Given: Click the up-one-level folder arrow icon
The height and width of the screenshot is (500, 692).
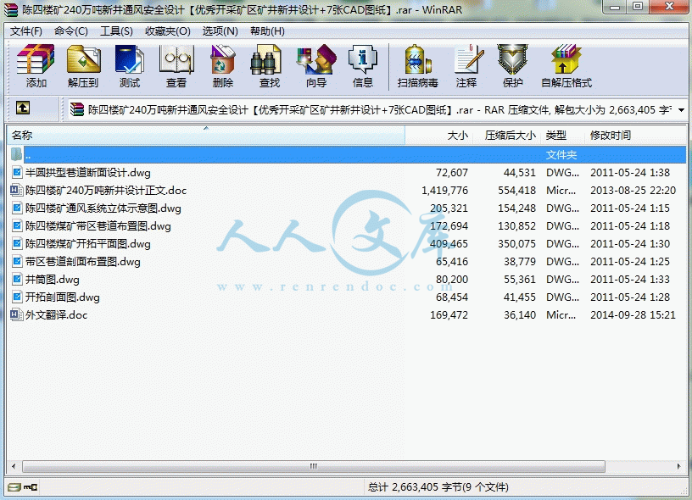Looking at the screenshot, I should [x=23, y=108].
